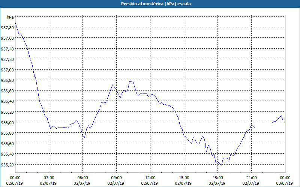Click the 18:00 time axis label
Viewport: 300px width, 187px height.
[217, 178]
